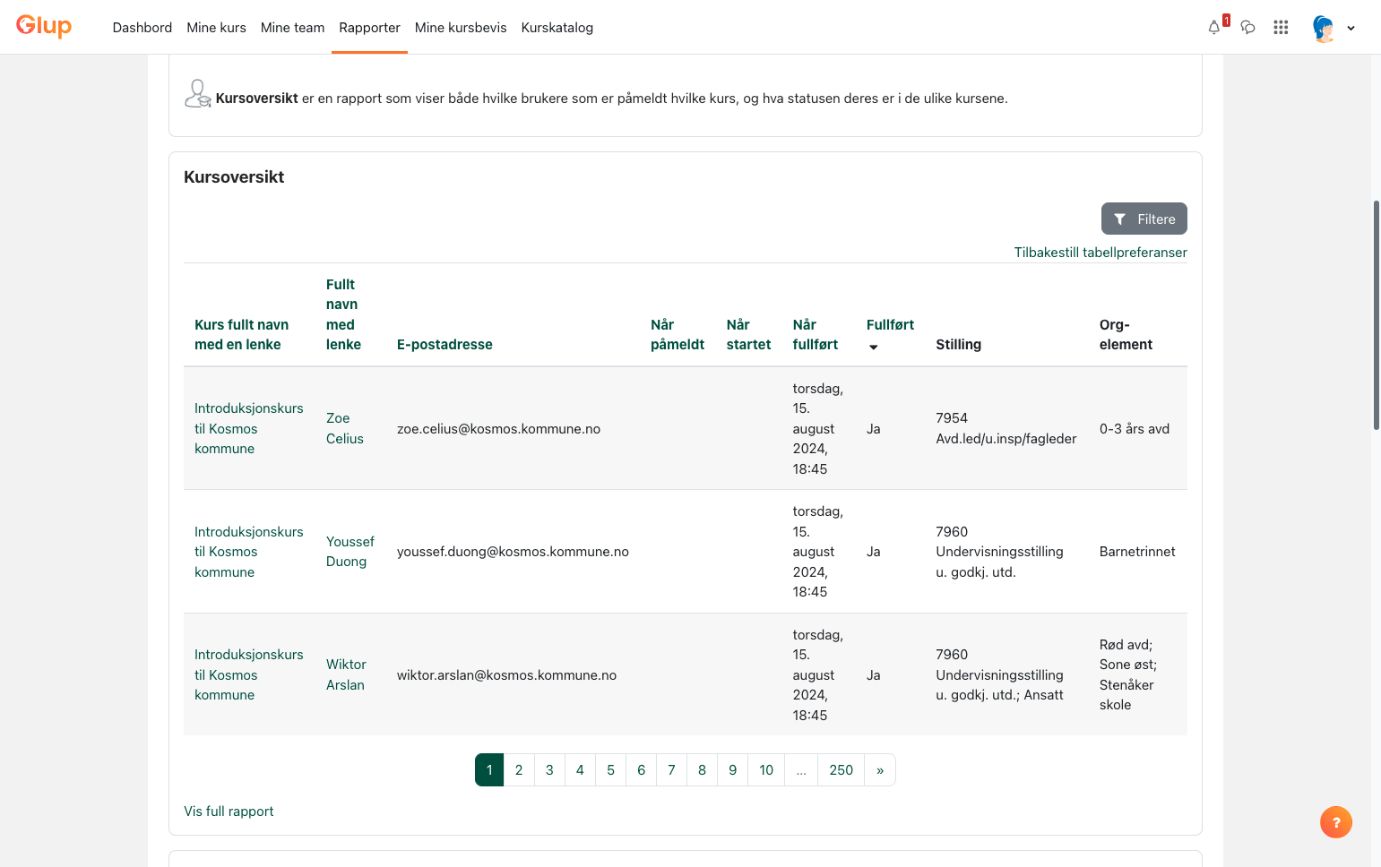Sort by Fullført column header
The height and width of the screenshot is (867, 1381).
click(x=890, y=325)
